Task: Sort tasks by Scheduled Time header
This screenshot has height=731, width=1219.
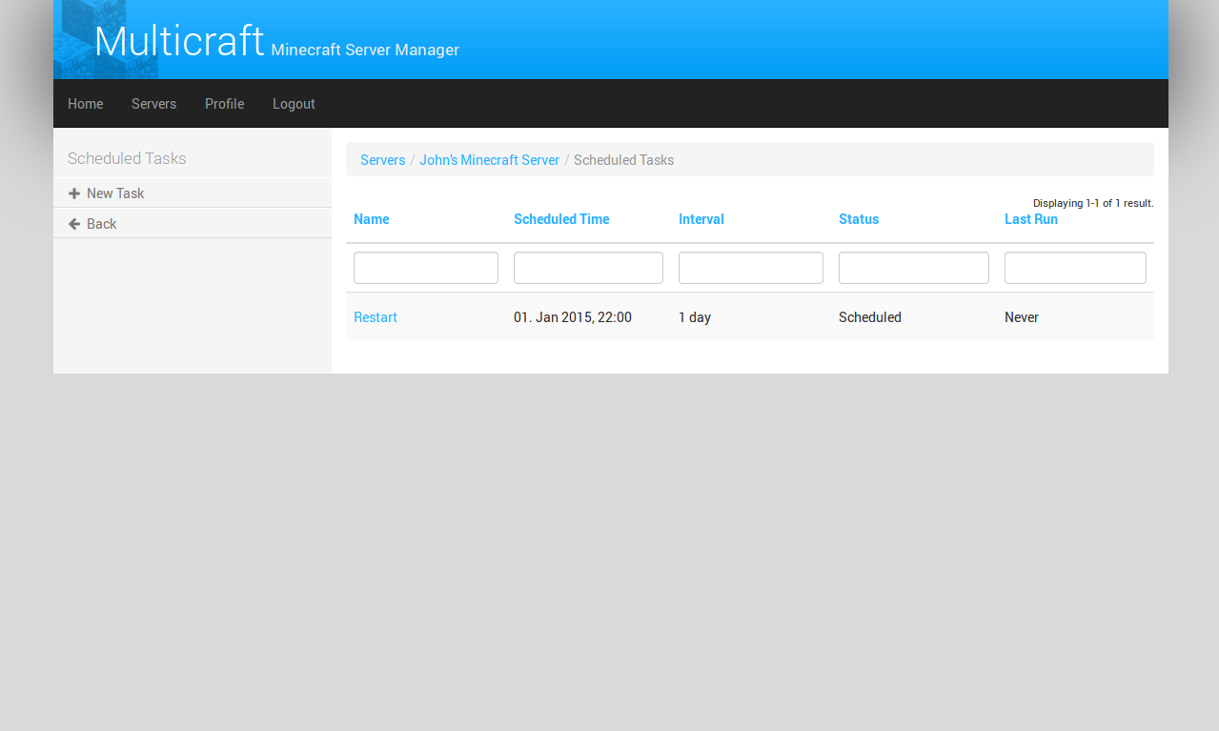Action: (x=560, y=219)
